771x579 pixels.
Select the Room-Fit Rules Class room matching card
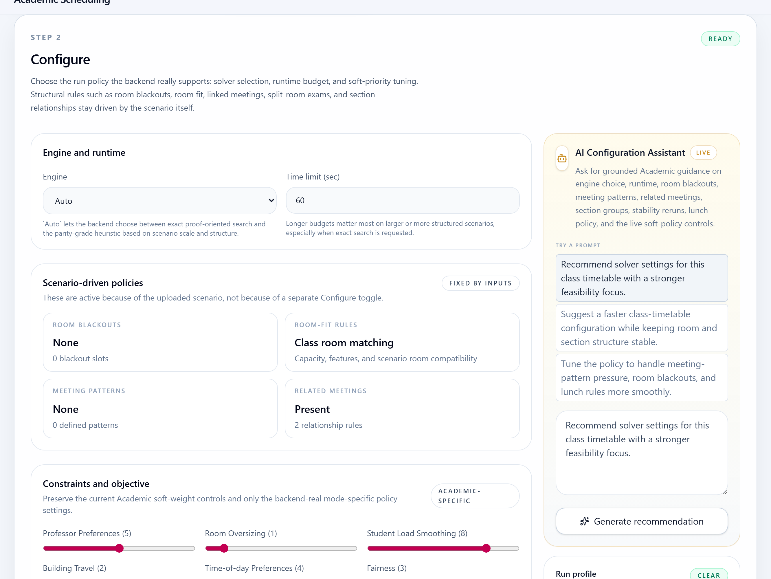tap(402, 342)
